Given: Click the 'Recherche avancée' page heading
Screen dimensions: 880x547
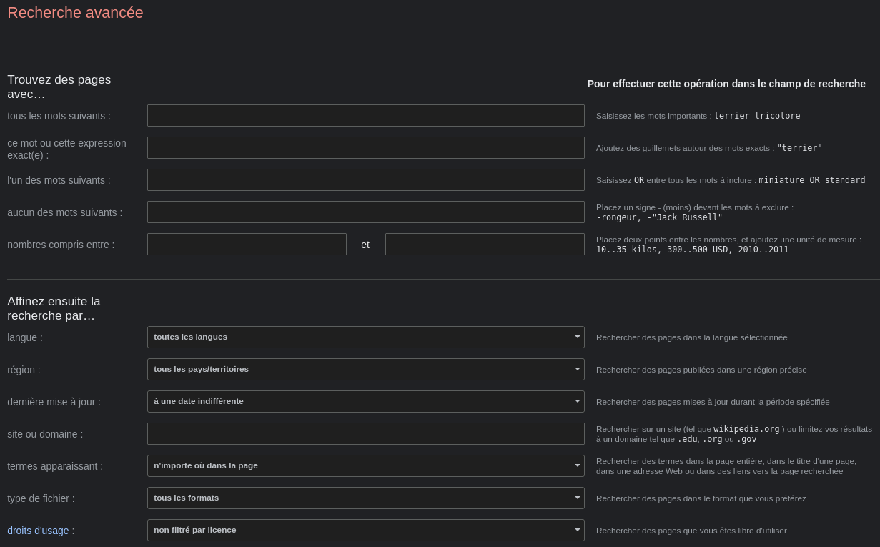Looking at the screenshot, I should (x=75, y=13).
